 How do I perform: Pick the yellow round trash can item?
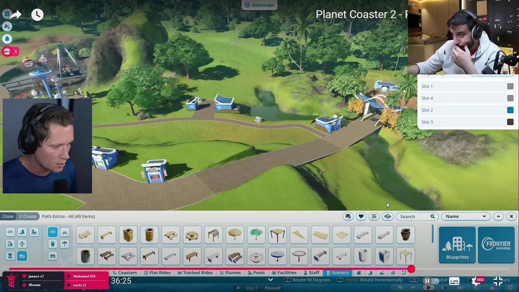tap(149, 235)
